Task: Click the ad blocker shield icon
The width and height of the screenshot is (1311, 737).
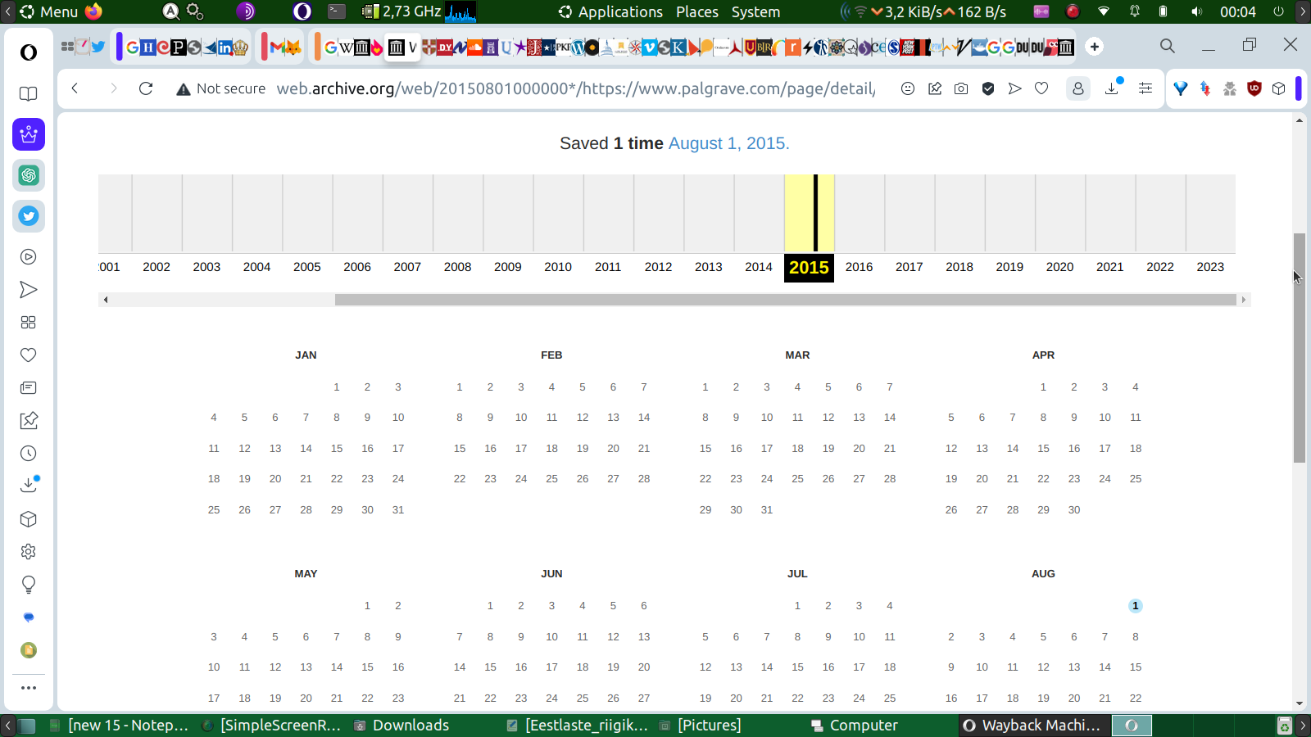Action: point(988,88)
